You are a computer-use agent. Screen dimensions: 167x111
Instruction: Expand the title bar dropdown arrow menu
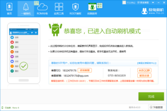(x=153, y=3)
